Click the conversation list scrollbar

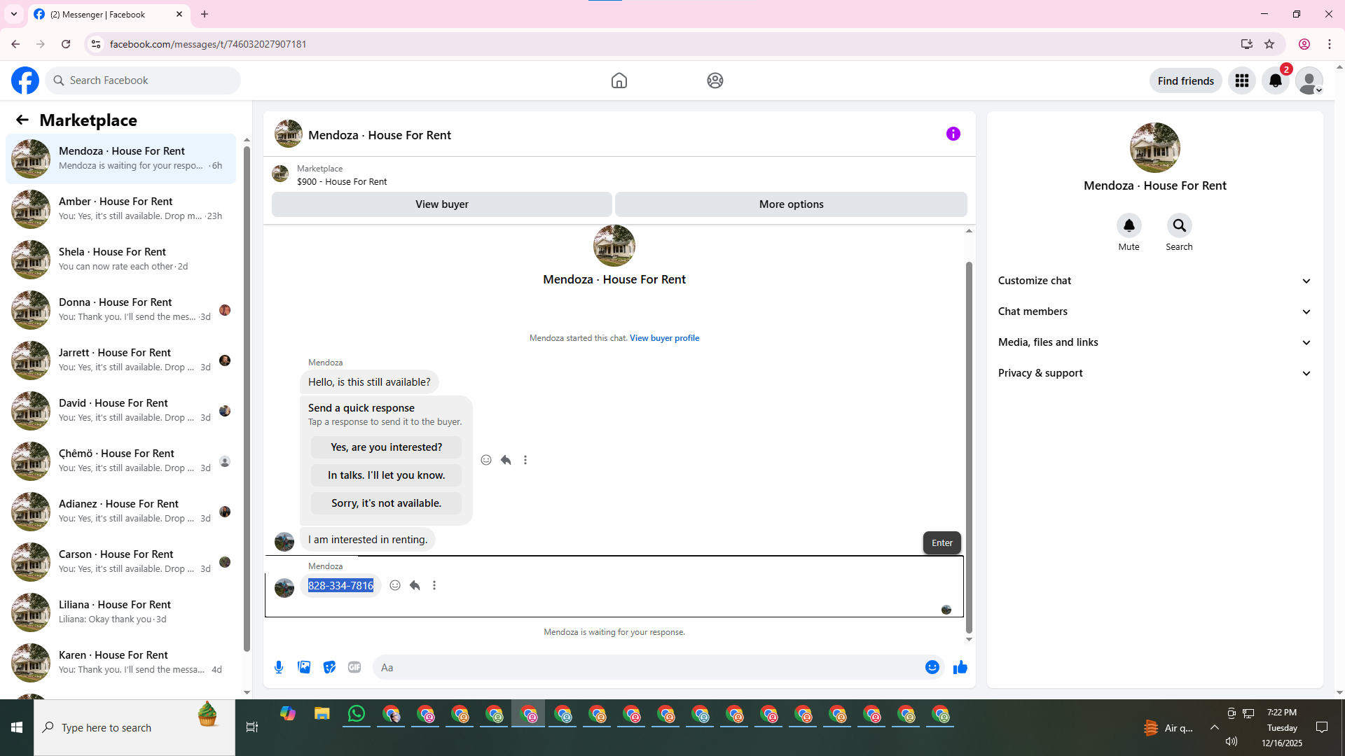[247, 399]
